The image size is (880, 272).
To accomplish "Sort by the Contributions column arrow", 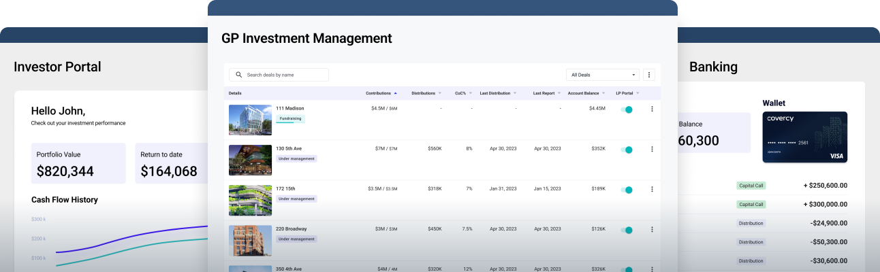I will [x=396, y=93].
